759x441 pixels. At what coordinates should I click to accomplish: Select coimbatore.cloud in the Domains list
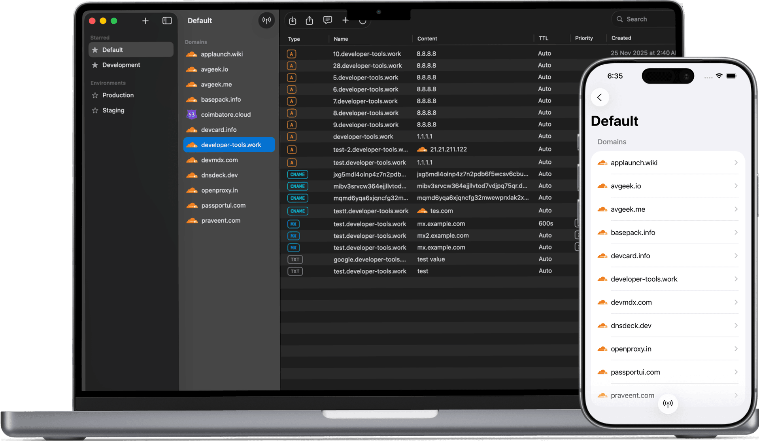(226, 115)
